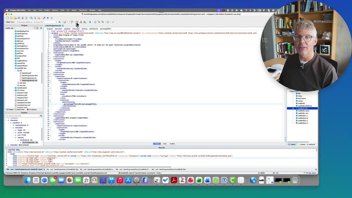Expand the swimDunedin folder

(x=13, y=88)
